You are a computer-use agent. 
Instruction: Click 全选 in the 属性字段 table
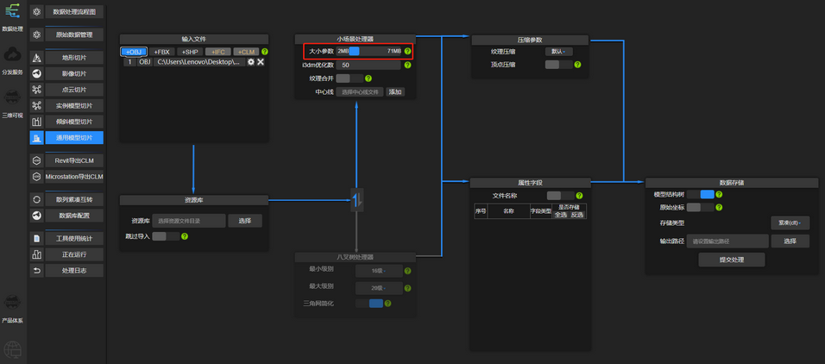[561, 215]
